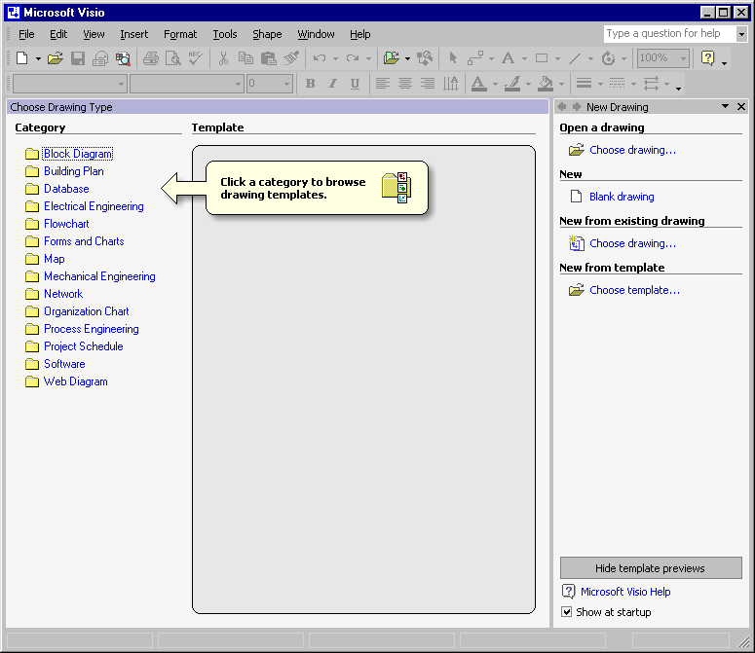This screenshot has height=653, width=755.
Task: Toggle Underline formatting
Action: tap(355, 84)
